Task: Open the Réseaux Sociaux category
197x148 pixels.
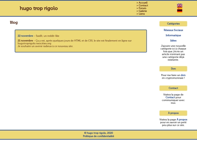Action: pos(173,30)
